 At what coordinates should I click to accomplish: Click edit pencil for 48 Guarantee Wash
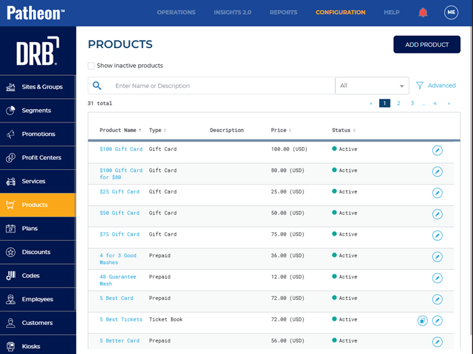437,278
